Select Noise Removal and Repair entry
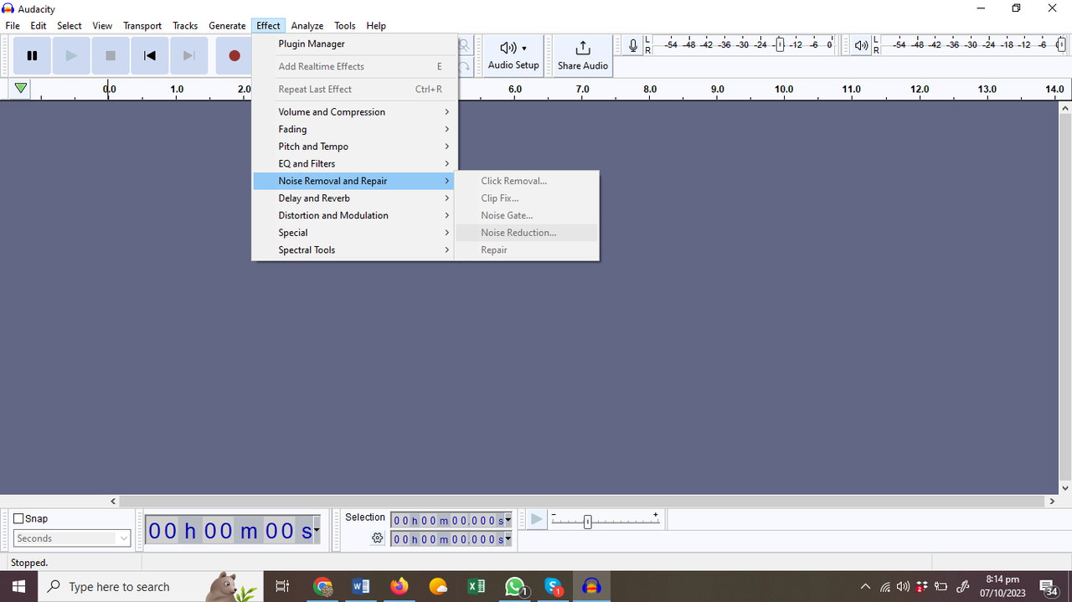Screen dimensions: 1072x602 pyautogui.click(x=354, y=181)
